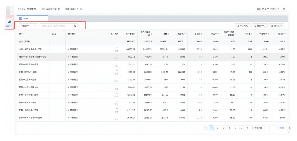The height and width of the screenshot is (141, 297).
Task: Sort by 转化率 column arrows
Action: coord(285,34)
